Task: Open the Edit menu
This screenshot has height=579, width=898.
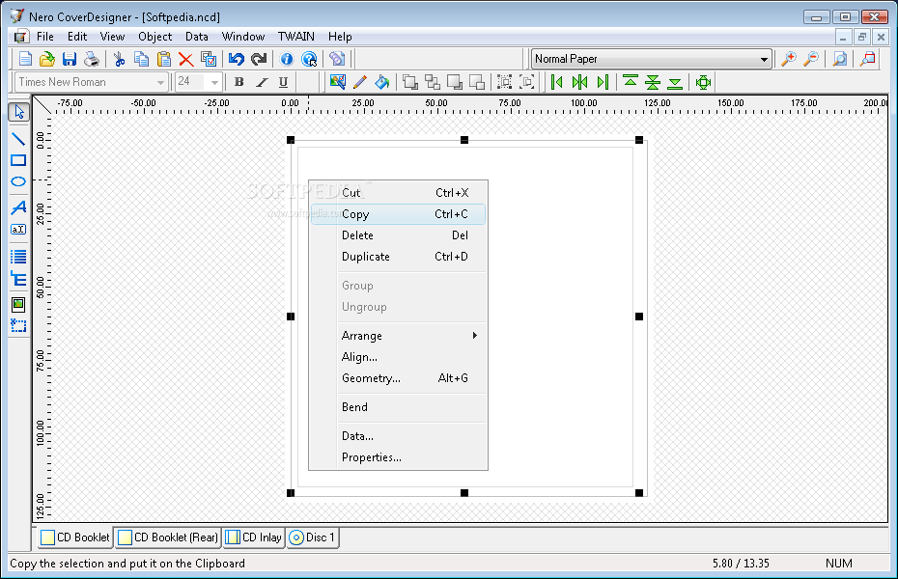Action: point(77,37)
